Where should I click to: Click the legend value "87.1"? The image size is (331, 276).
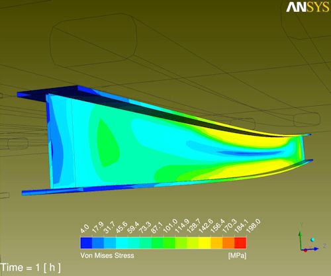[x=157, y=228]
